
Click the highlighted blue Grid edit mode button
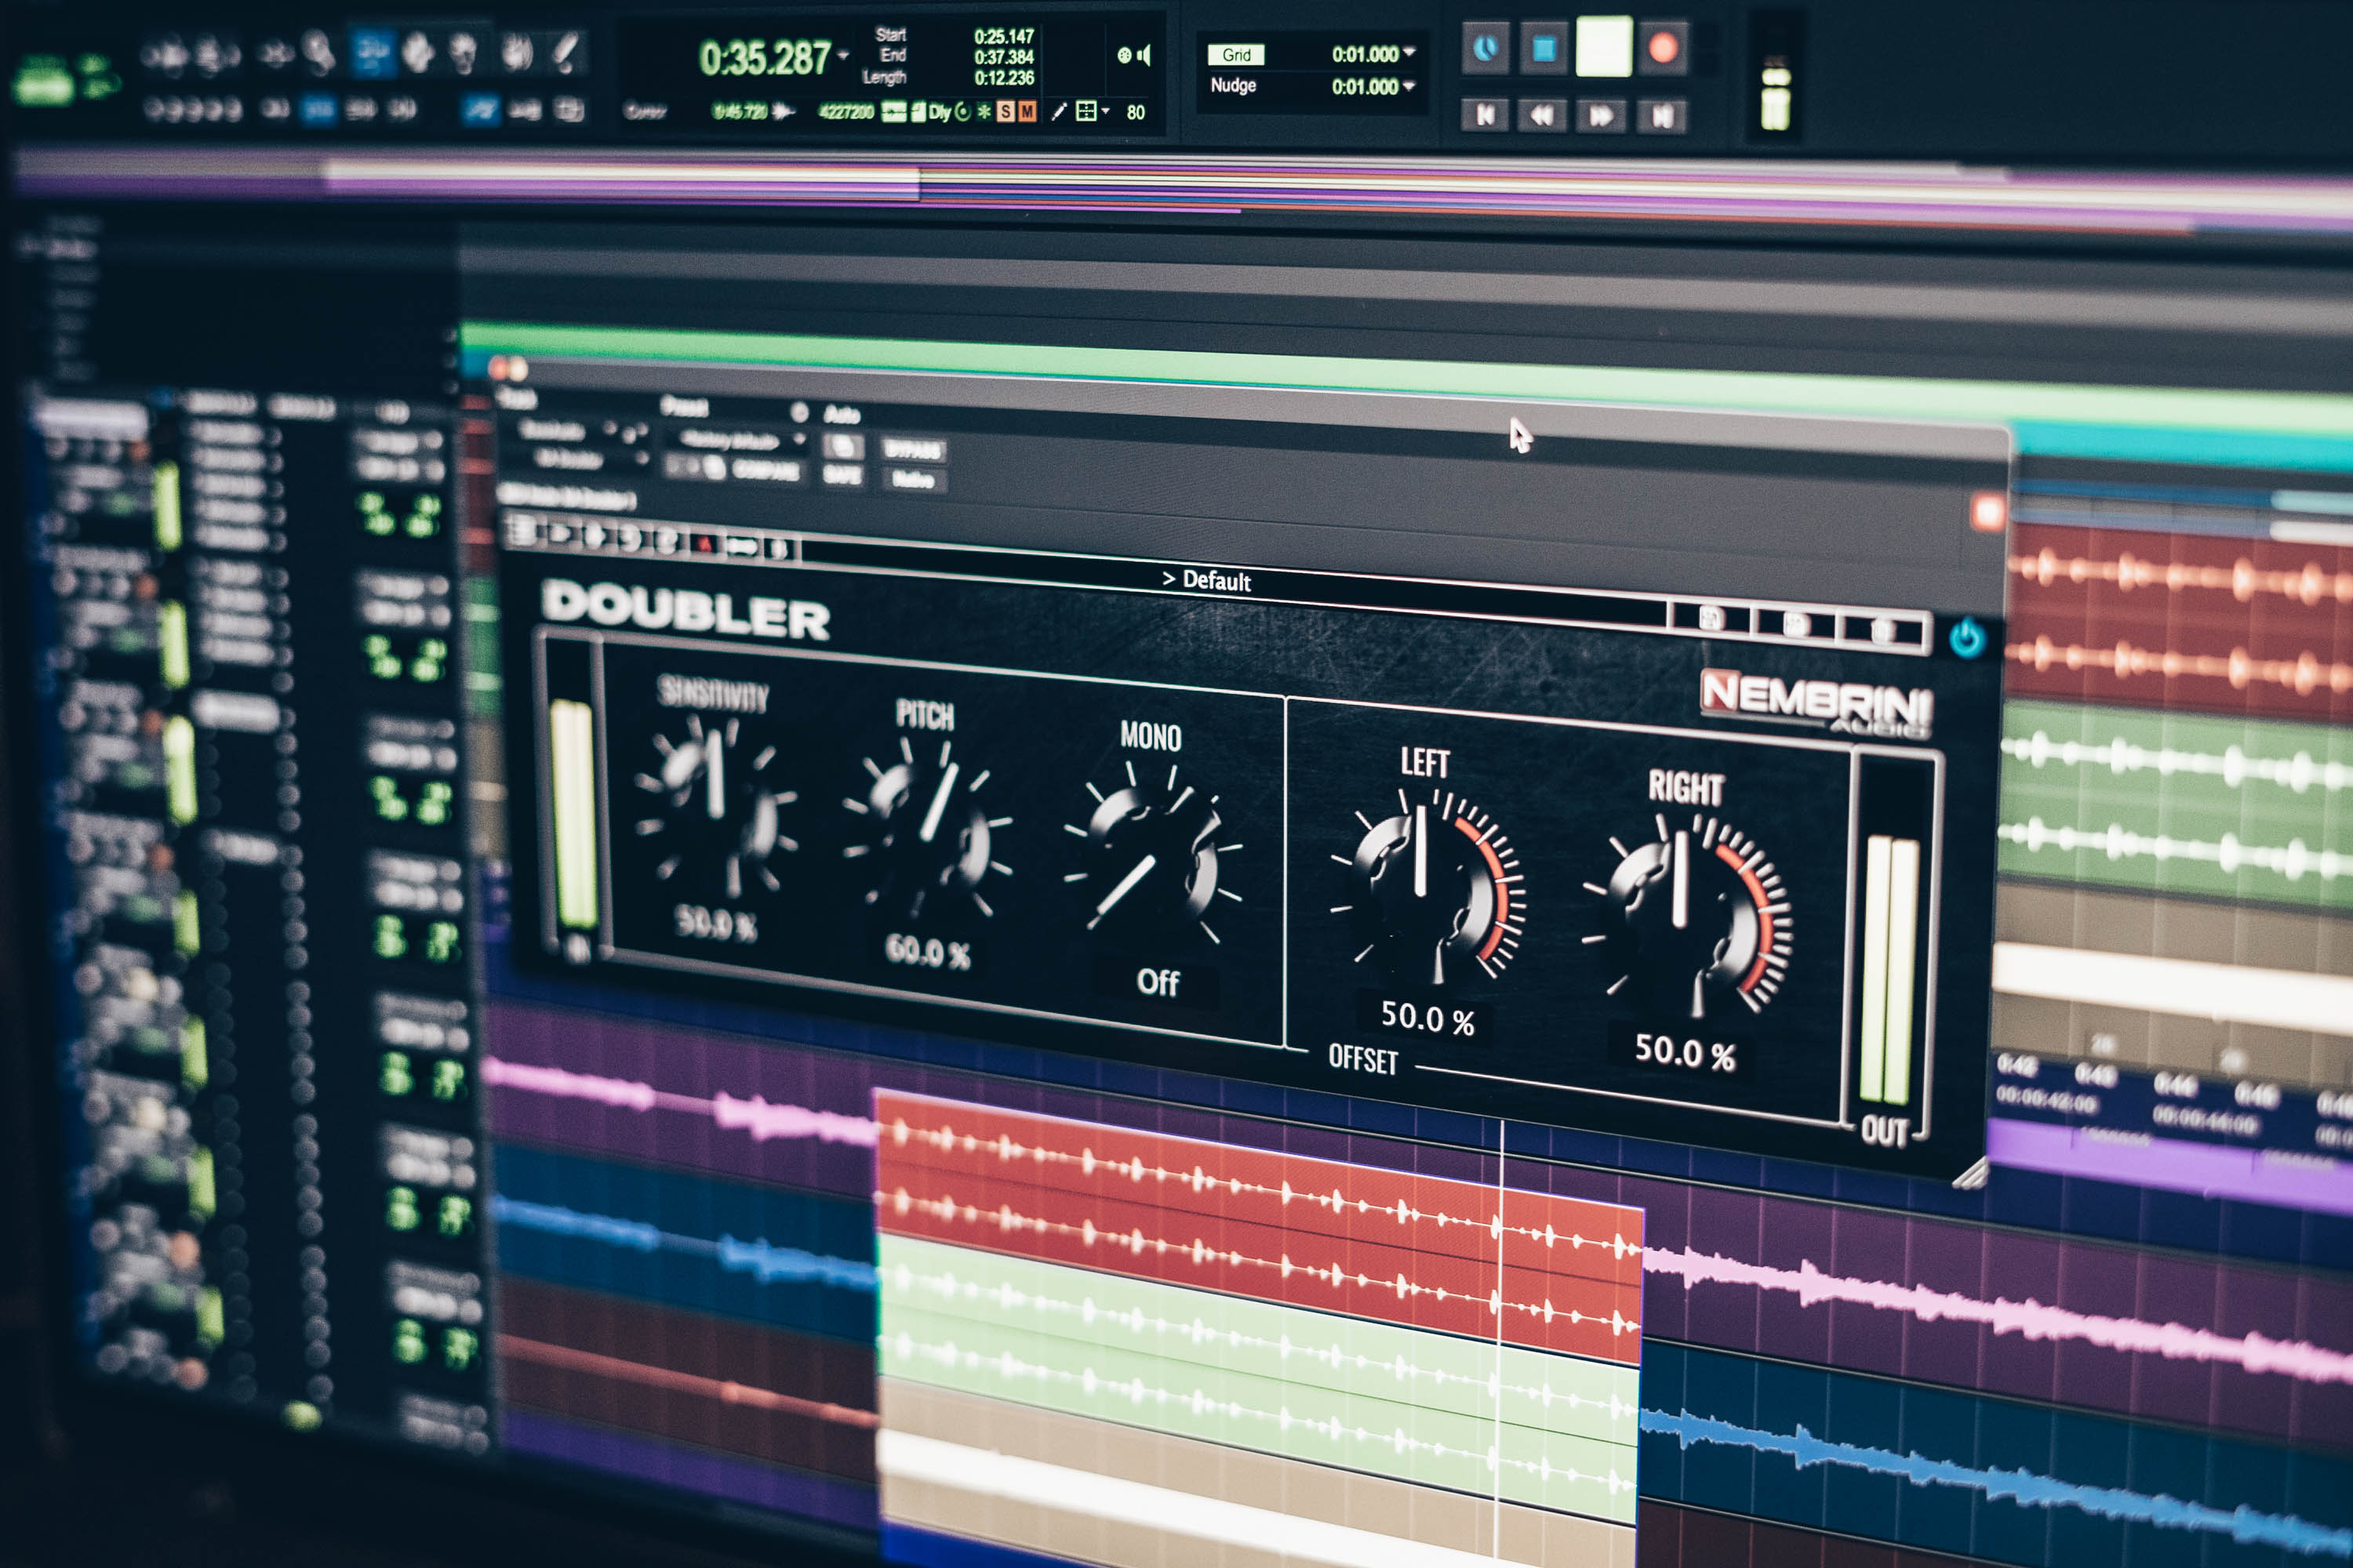tap(319, 109)
